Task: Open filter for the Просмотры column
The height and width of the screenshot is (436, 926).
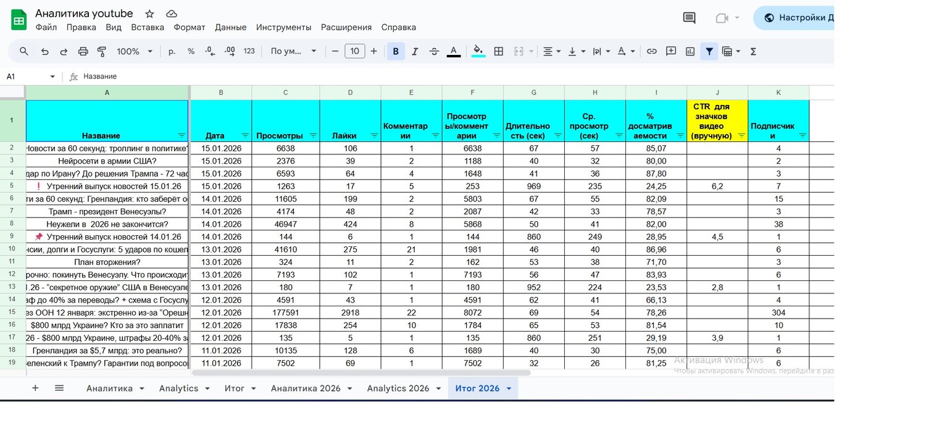Action: (313, 135)
